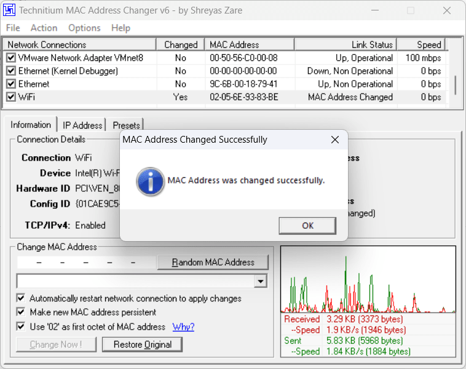
Task: Click the network traffic graph
Action: click(x=368, y=279)
